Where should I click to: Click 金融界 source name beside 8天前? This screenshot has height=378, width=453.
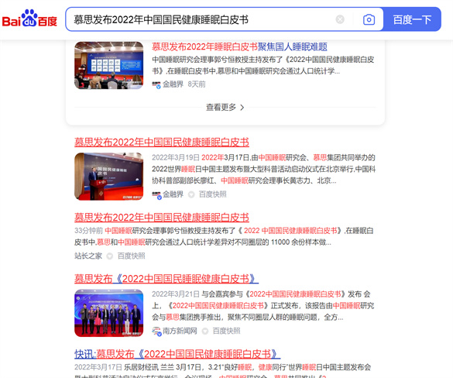click(173, 84)
